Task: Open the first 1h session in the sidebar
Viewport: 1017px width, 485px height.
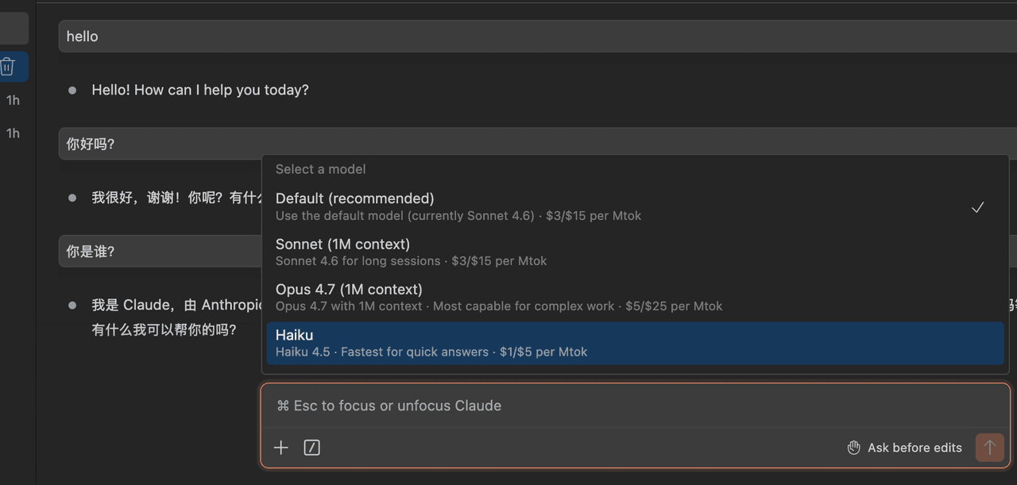Action: pyautogui.click(x=13, y=100)
